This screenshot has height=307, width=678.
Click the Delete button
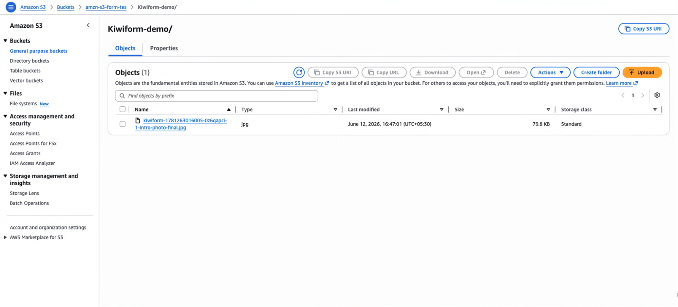(512, 72)
